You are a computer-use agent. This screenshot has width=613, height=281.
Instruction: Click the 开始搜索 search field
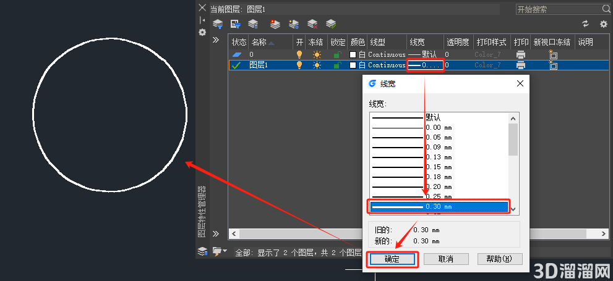[x=559, y=9]
